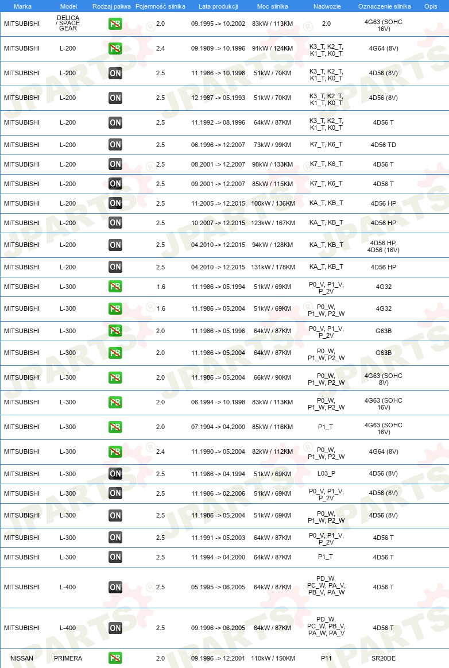This screenshot has height=668, width=449.
Task: Click the 07.1994 -> 04.2000 production years cell
Action: 218,427
